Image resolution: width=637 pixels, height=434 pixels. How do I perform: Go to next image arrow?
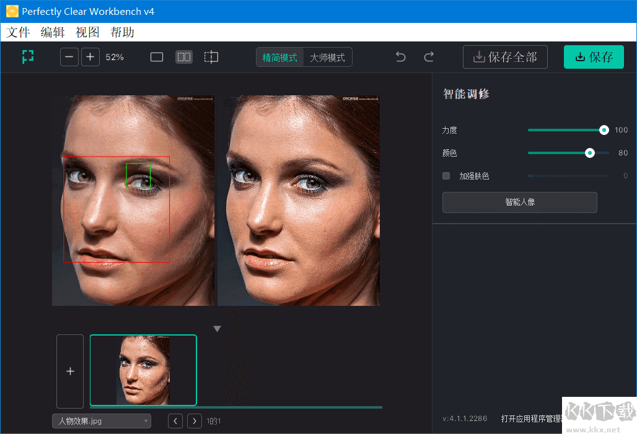[194, 421]
